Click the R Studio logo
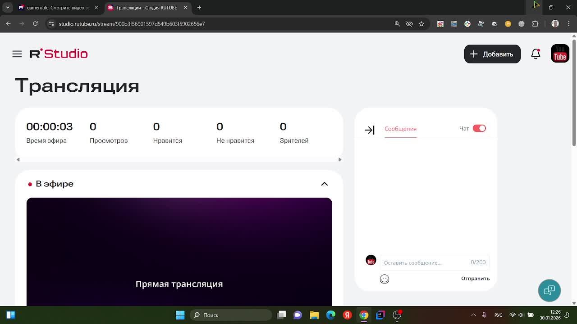Image resolution: width=577 pixels, height=324 pixels. [x=59, y=54]
